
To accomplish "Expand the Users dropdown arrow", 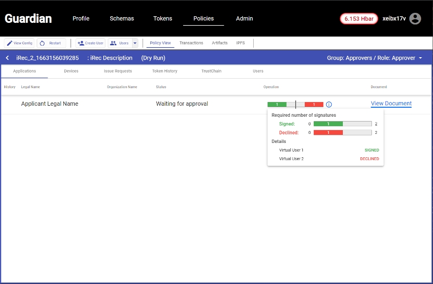I will [135, 43].
